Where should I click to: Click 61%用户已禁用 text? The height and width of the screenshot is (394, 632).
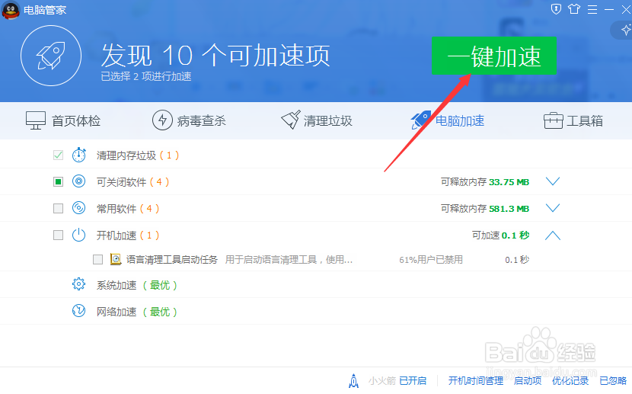[431, 260]
